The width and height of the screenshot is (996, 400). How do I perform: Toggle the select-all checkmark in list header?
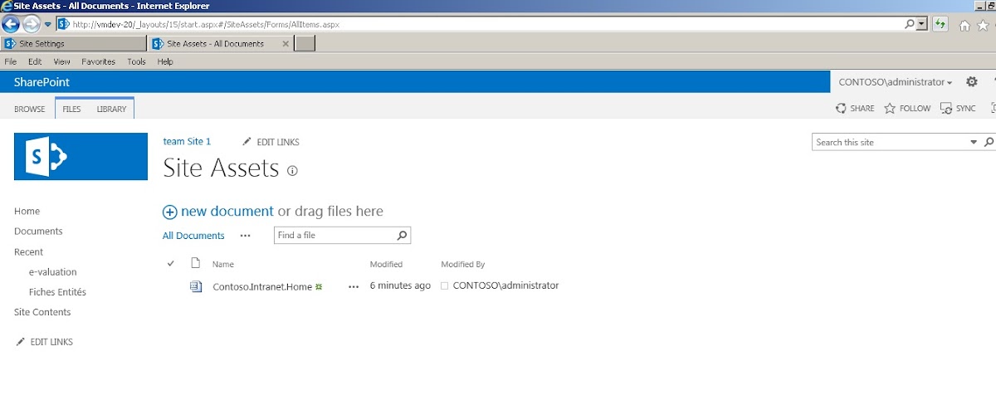[171, 264]
